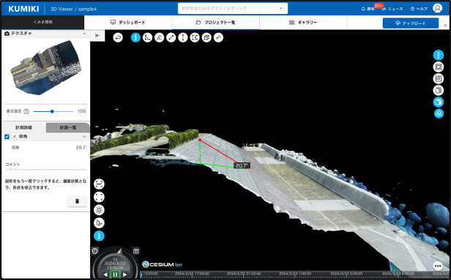
Task: Switch to the 計測一覧 tab
Action: click(x=68, y=127)
